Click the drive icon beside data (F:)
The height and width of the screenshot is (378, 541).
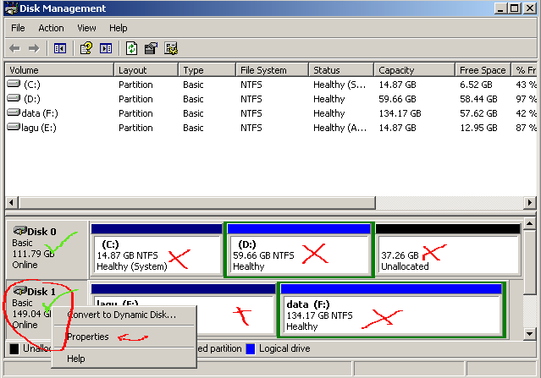tap(14, 112)
